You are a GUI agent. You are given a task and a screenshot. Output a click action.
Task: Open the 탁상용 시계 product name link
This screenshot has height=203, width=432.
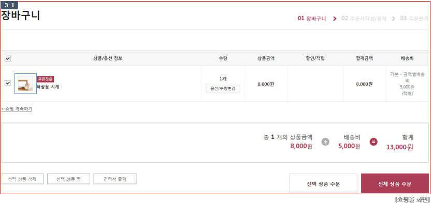(x=48, y=87)
